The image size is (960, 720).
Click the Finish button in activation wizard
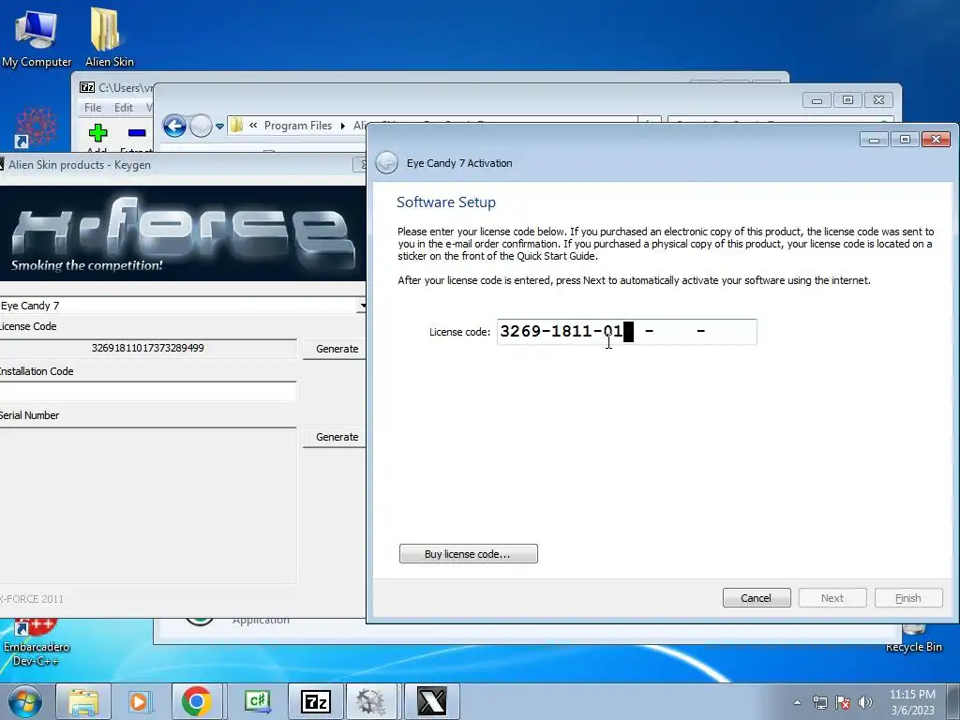[x=907, y=597]
